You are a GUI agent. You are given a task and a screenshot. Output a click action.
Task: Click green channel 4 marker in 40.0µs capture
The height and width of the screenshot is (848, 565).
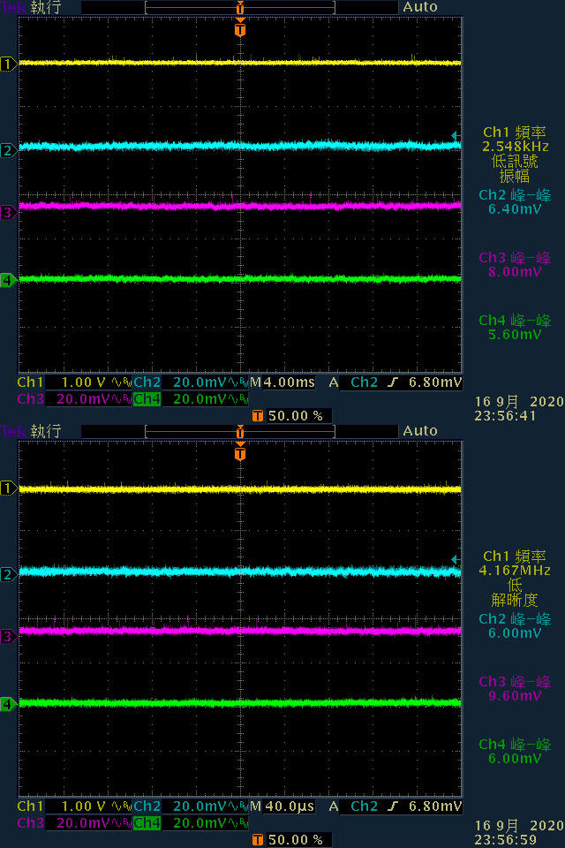tap(8, 704)
